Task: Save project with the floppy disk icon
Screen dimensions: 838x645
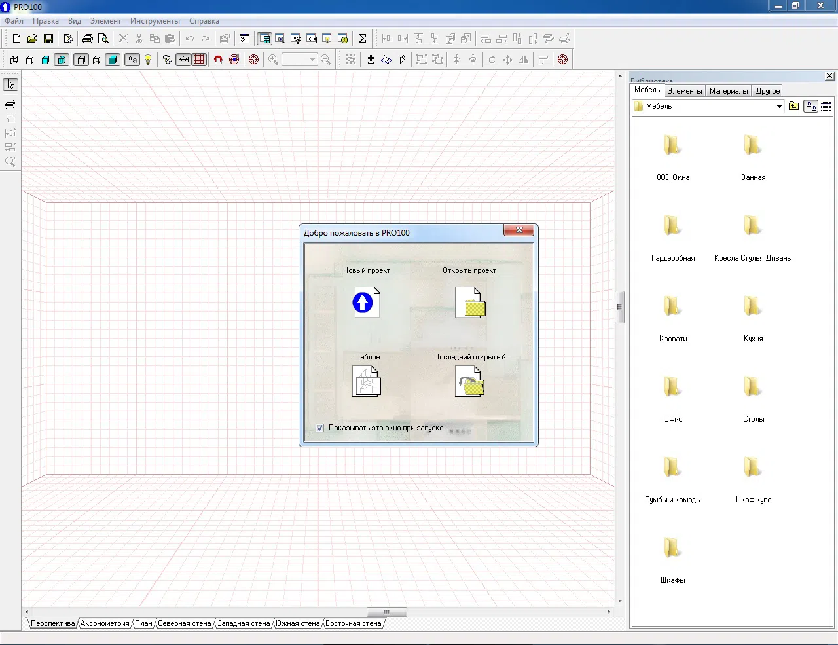Action: tap(48, 39)
